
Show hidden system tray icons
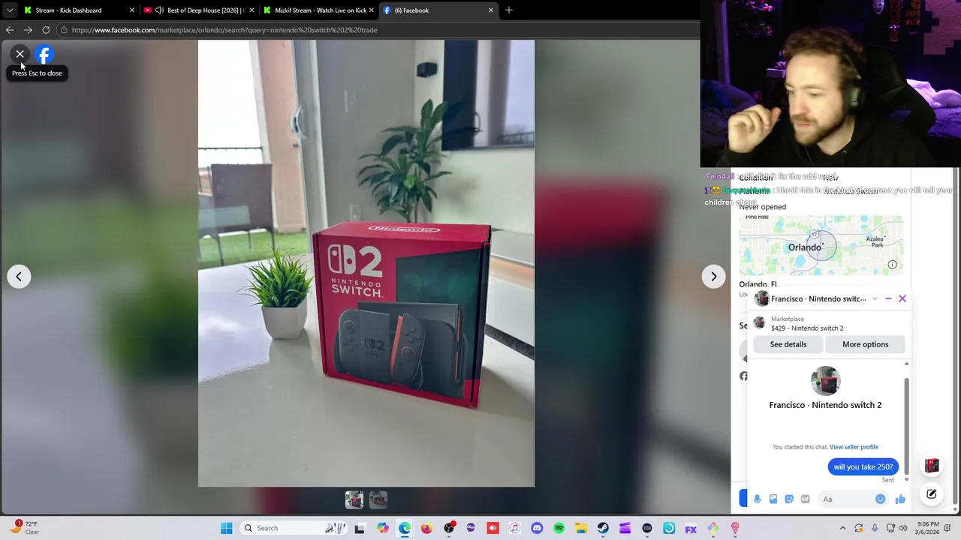tap(842, 528)
